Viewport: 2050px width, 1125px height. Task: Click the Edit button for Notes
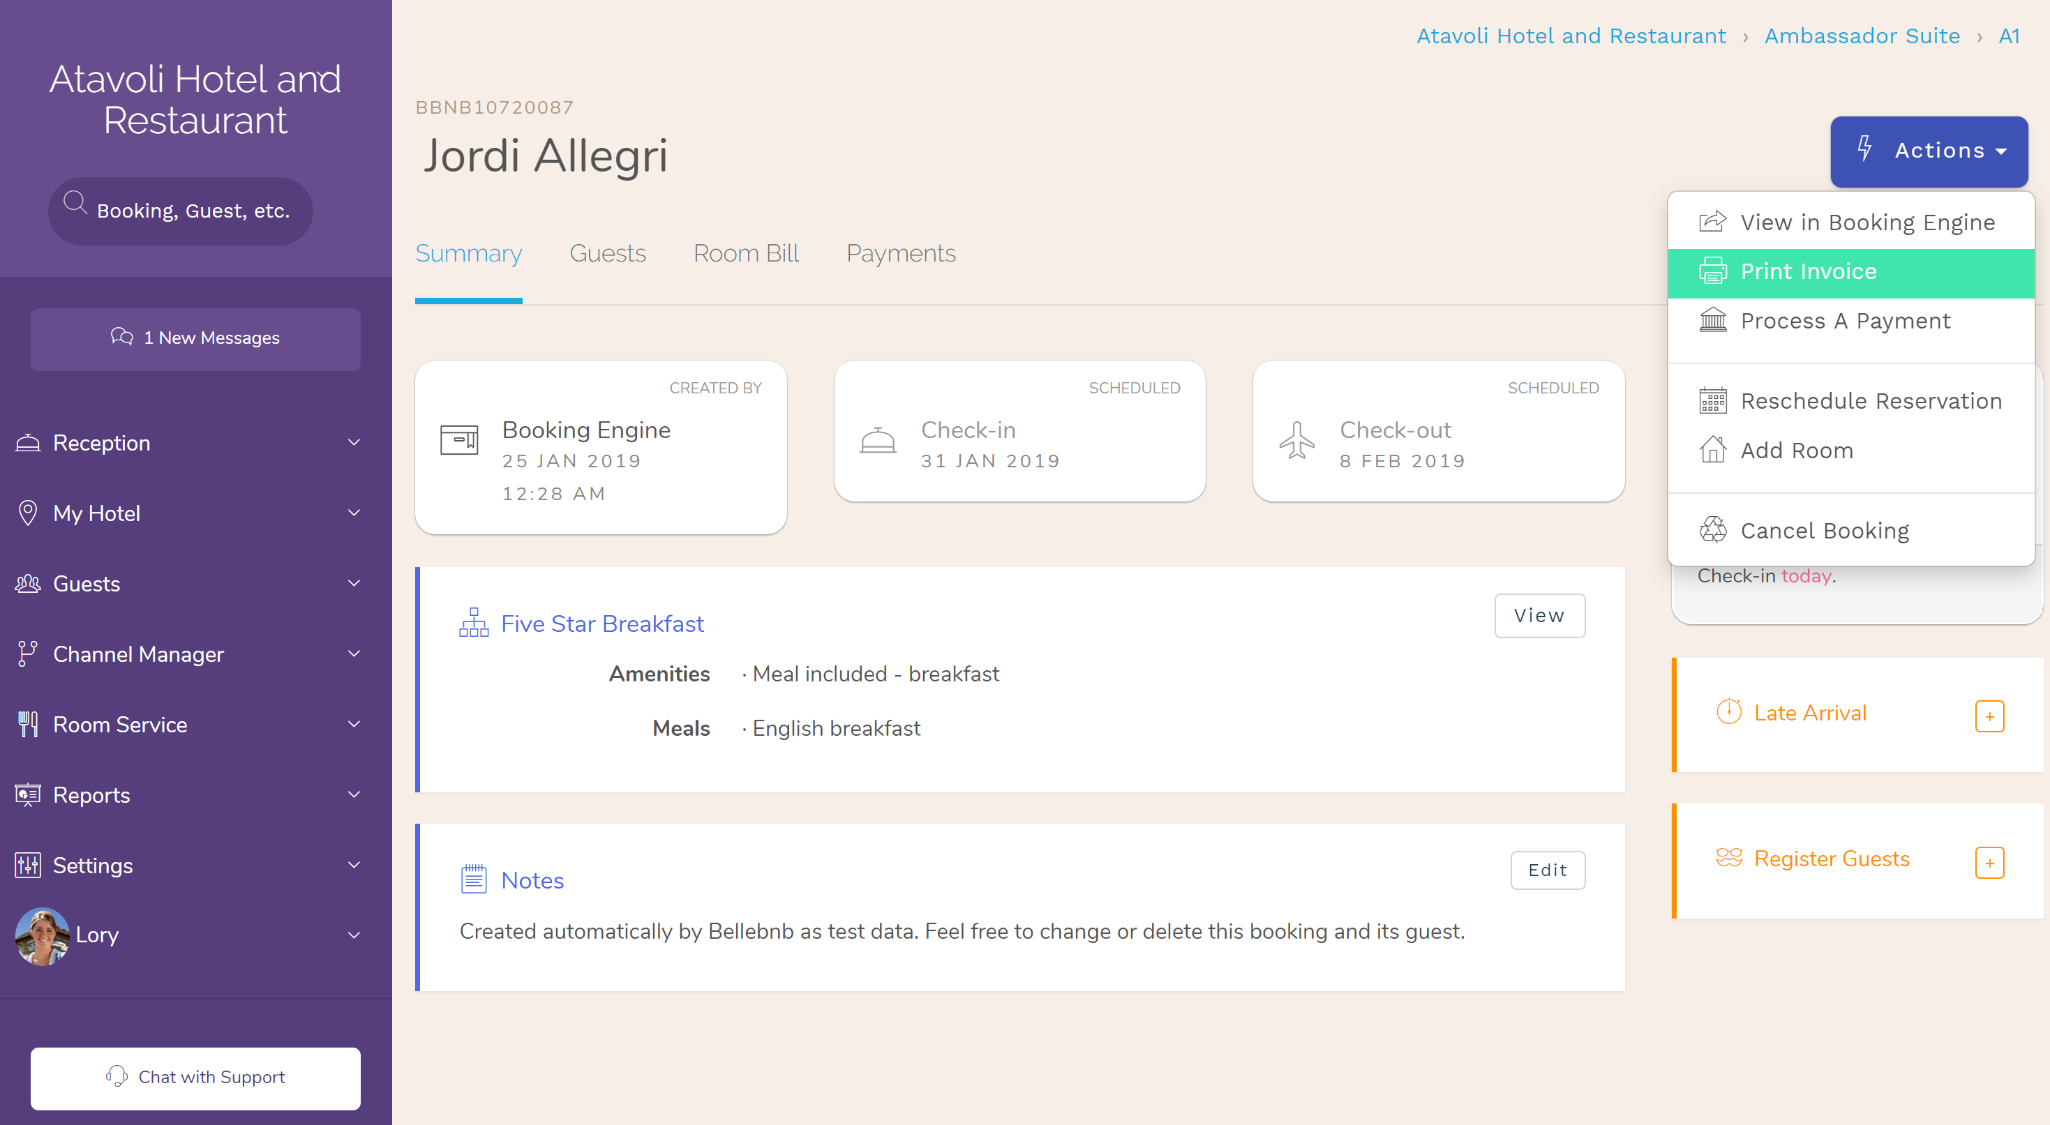coord(1547,870)
